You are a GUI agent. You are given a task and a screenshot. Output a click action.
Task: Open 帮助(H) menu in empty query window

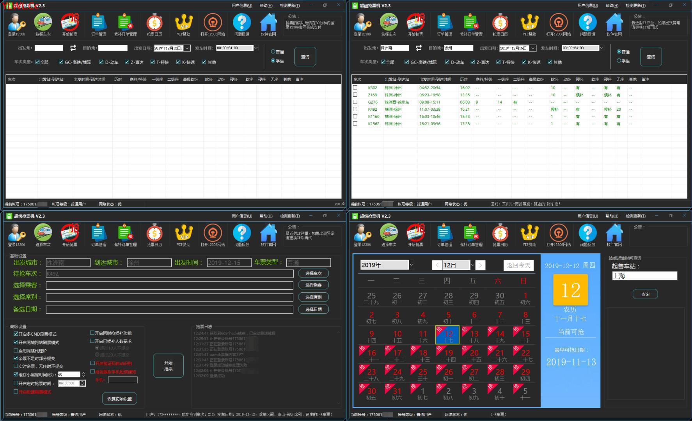coord(266,5)
